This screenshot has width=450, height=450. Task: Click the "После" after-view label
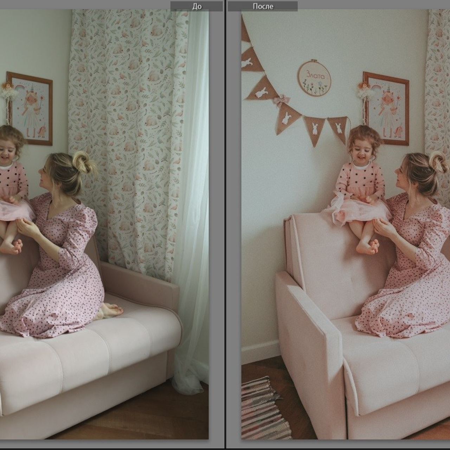tap(263, 6)
